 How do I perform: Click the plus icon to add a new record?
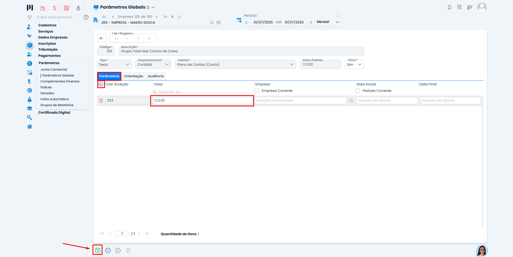pos(118,251)
